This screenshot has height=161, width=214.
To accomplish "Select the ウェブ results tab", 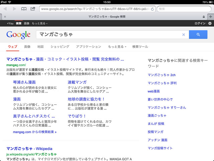I will [x=13, y=47].
